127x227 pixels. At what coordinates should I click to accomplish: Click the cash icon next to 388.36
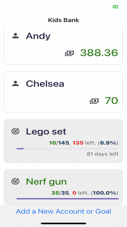(69, 53)
